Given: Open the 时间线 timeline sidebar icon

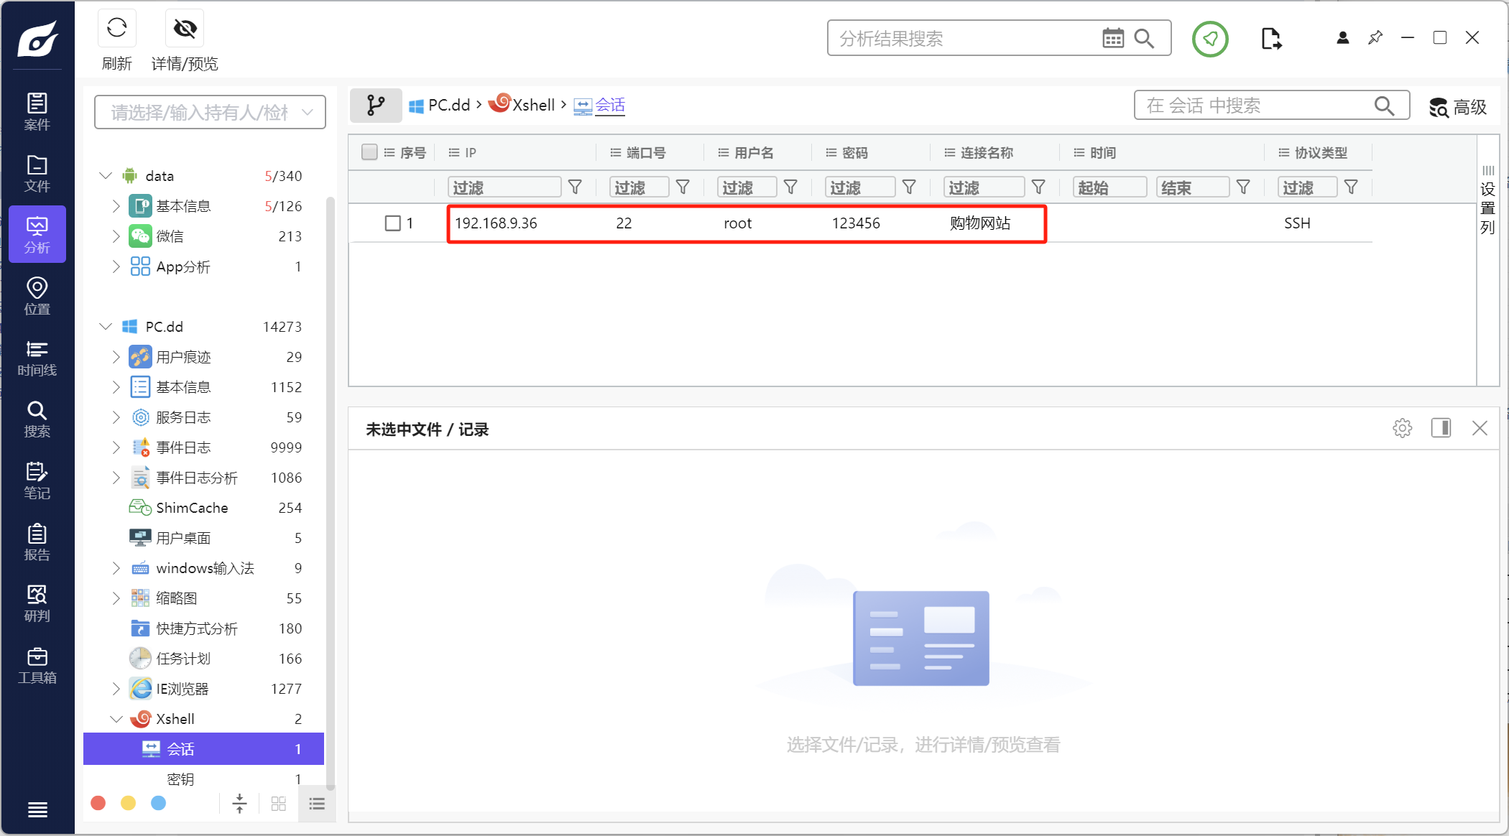Looking at the screenshot, I should click(37, 358).
